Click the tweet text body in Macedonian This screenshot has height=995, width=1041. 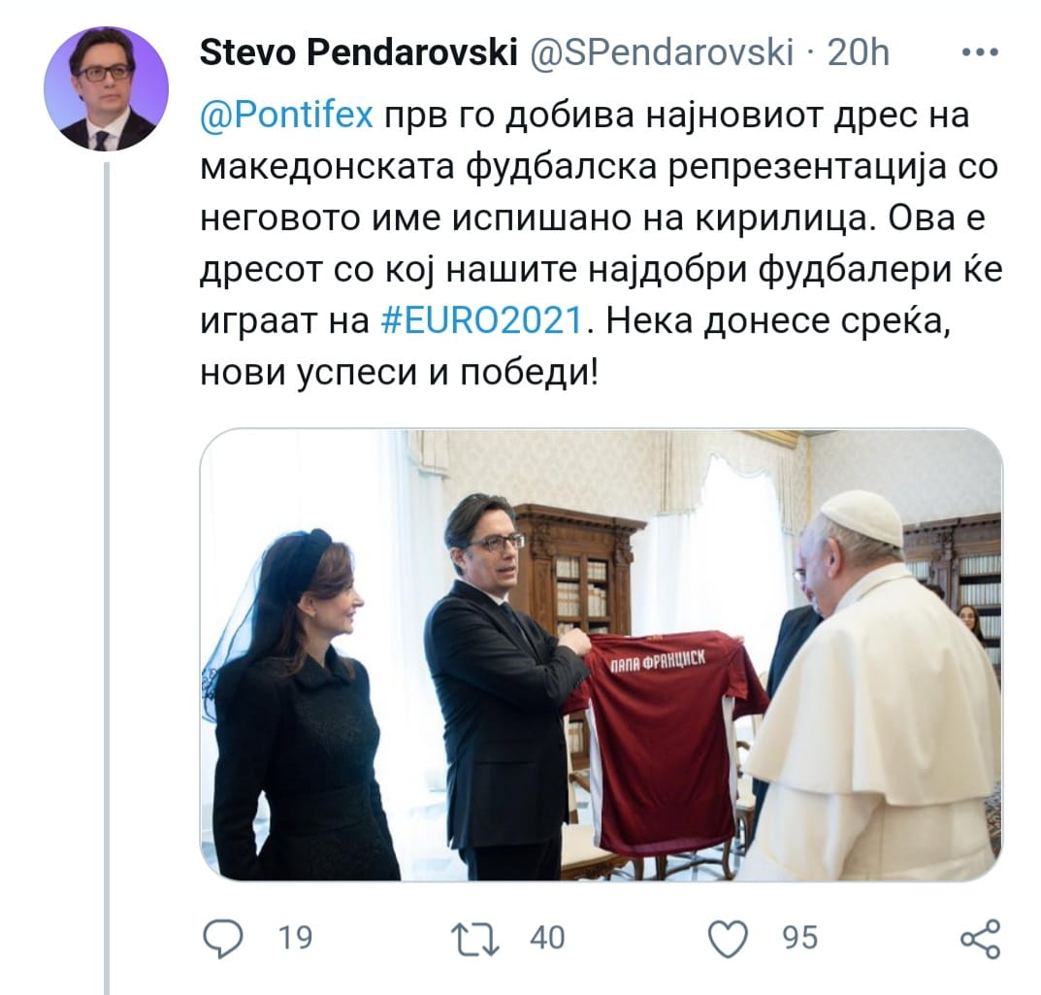[x=602, y=244]
